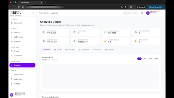Click the Analytics breadcrumb

click(x=55, y=13)
